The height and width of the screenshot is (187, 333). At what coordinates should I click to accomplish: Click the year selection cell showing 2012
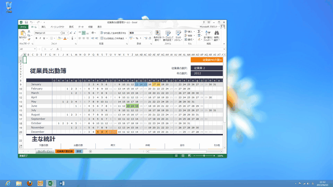point(206,73)
